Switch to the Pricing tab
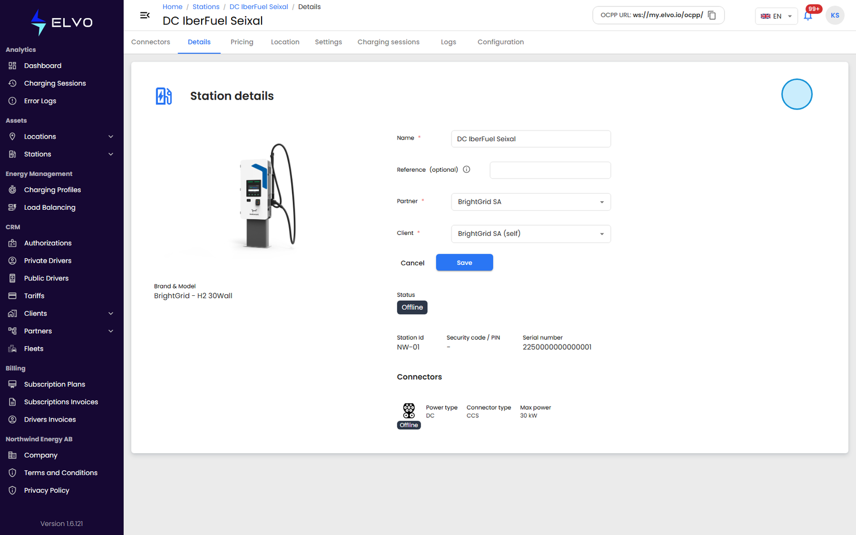 pos(242,42)
